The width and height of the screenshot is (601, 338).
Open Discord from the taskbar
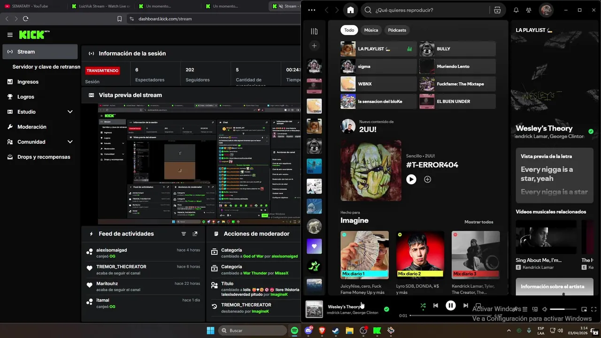coord(309,330)
